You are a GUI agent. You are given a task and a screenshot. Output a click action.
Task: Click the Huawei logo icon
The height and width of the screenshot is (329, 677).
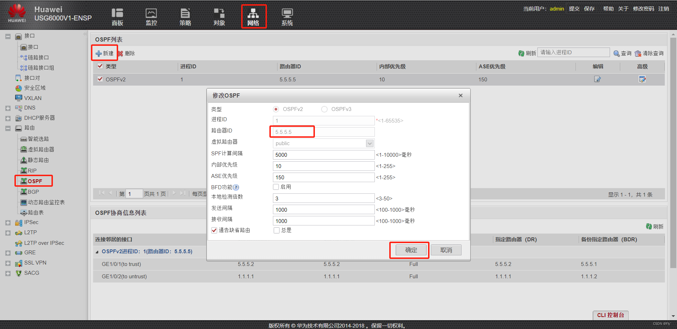pyautogui.click(x=17, y=13)
